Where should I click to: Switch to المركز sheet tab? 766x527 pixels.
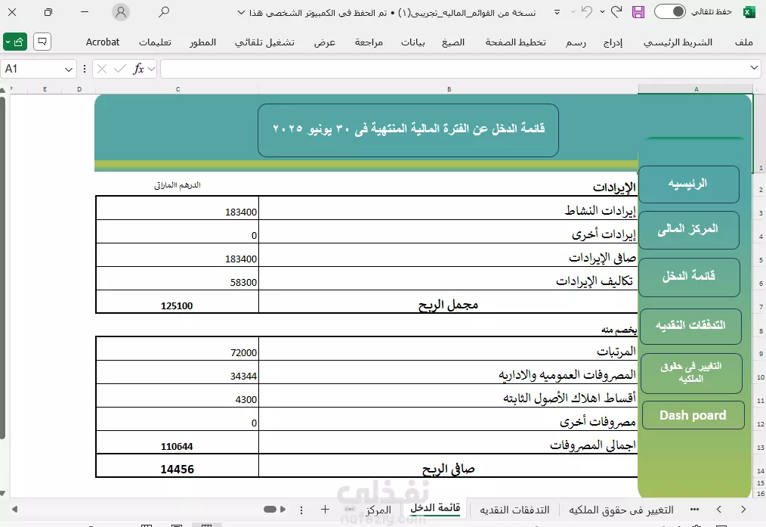coord(378,510)
